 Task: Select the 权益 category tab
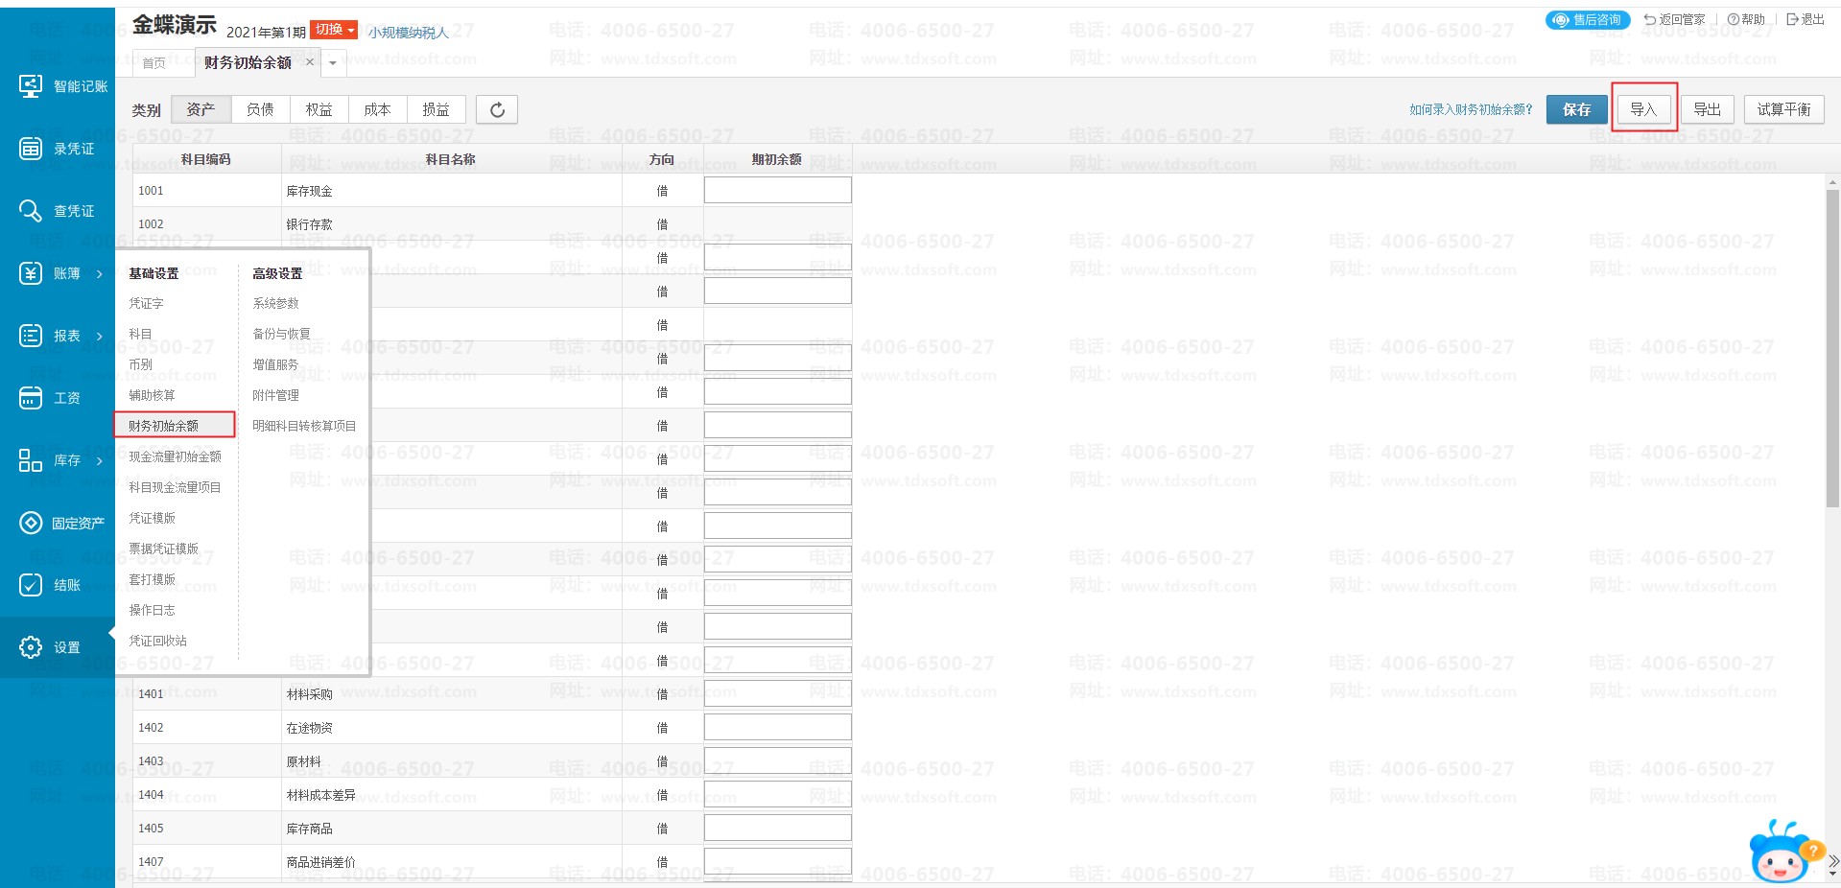coord(319,109)
